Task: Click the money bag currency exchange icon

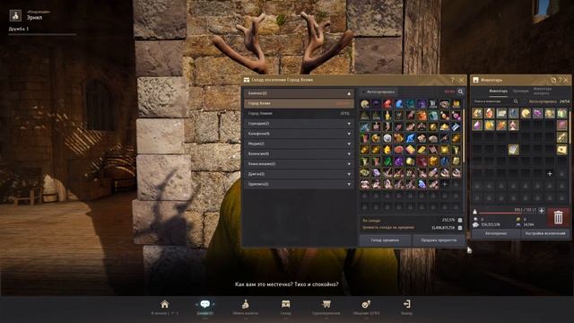Action: (x=245, y=304)
